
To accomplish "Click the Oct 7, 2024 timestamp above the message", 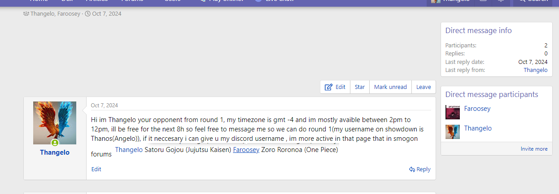I will (104, 105).
